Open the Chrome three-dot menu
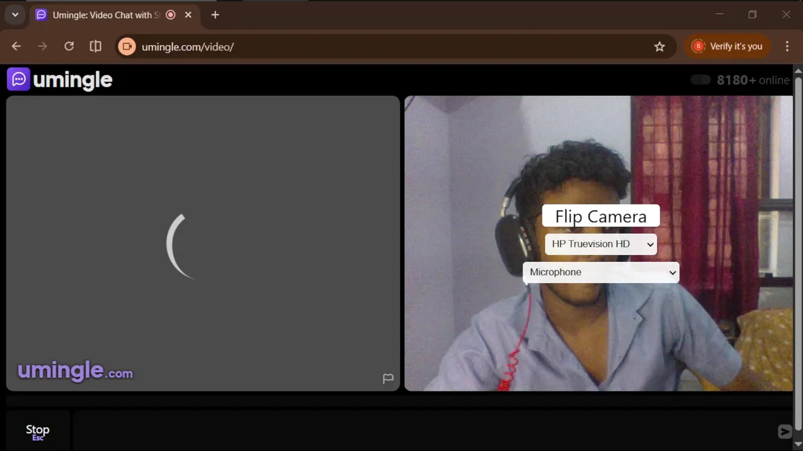The height and width of the screenshot is (451, 803). (x=787, y=46)
